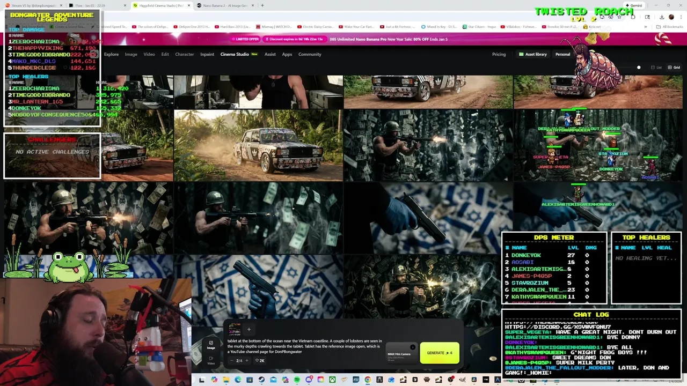Open the Character menu item
687x386 pixels.
pos(185,54)
